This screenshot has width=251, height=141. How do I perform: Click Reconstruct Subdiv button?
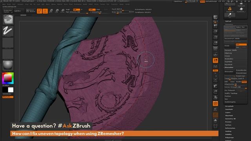click(x=235, y=38)
